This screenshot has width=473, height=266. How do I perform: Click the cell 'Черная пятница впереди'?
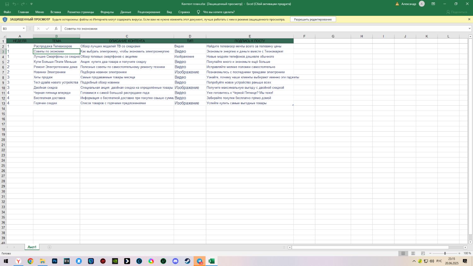[56, 93]
